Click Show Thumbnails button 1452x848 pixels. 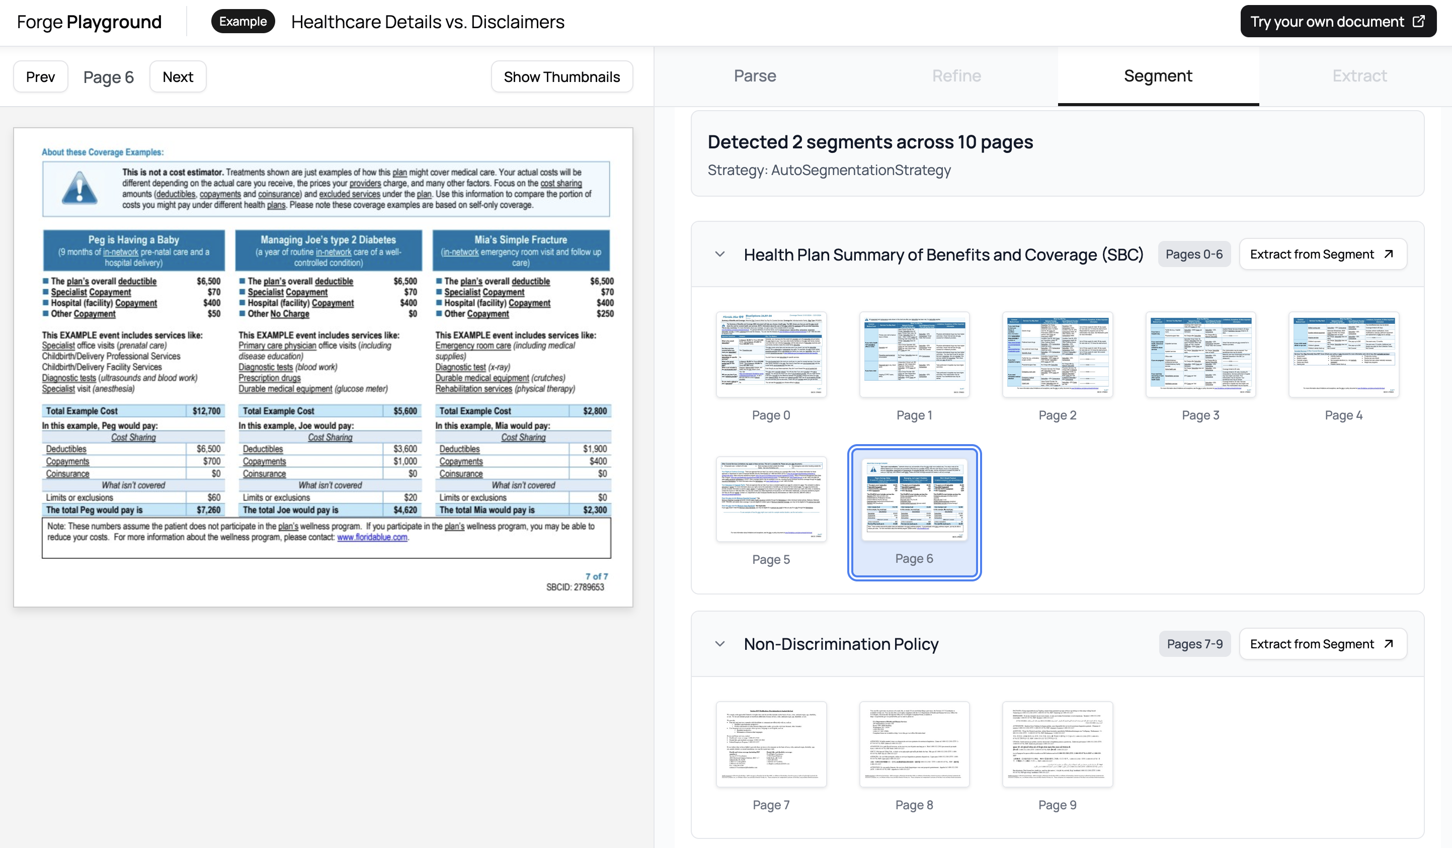[x=561, y=76]
